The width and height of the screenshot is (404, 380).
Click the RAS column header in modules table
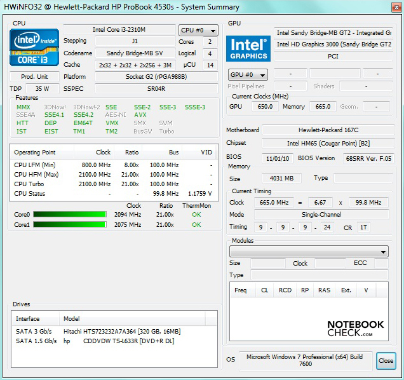[324, 290]
